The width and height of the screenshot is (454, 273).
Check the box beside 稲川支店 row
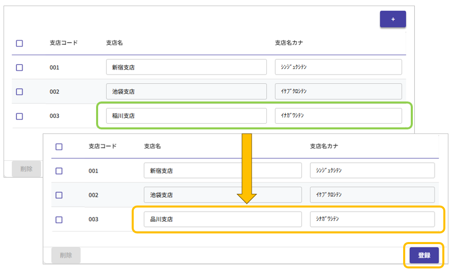tap(19, 116)
